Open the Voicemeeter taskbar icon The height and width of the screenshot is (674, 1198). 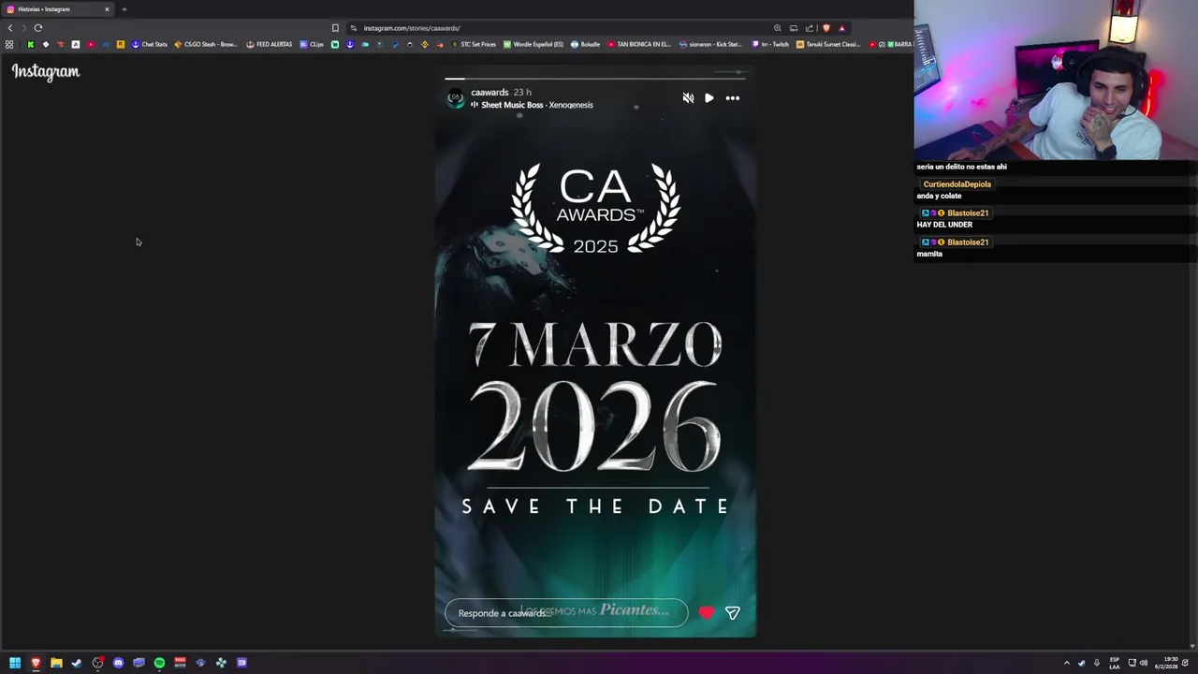point(180,663)
